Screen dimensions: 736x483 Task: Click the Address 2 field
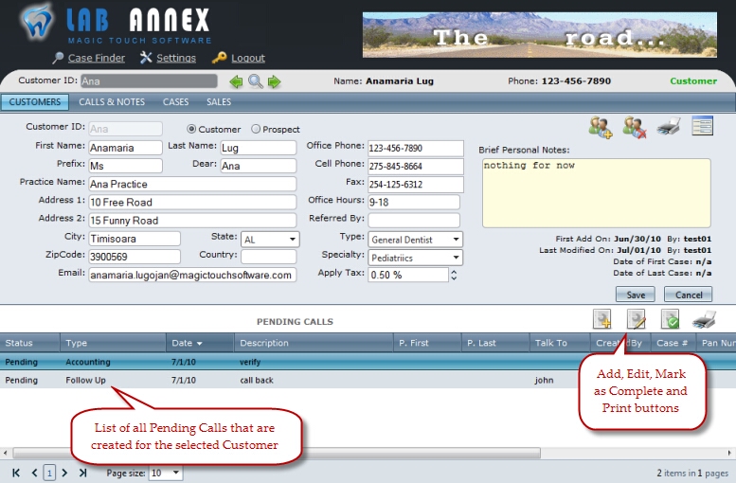point(192,220)
